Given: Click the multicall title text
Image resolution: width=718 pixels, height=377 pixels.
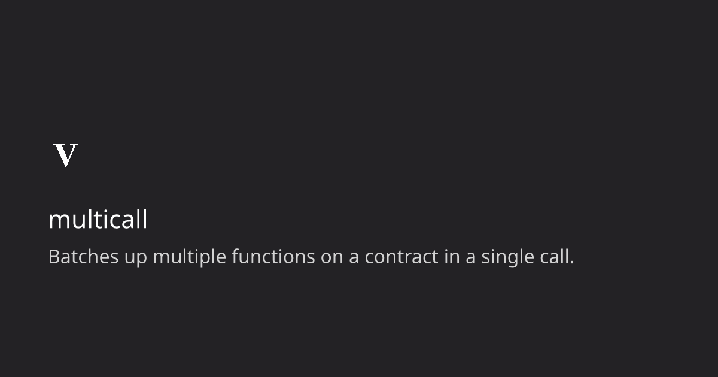Looking at the screenshot, I should pos(98,220).
